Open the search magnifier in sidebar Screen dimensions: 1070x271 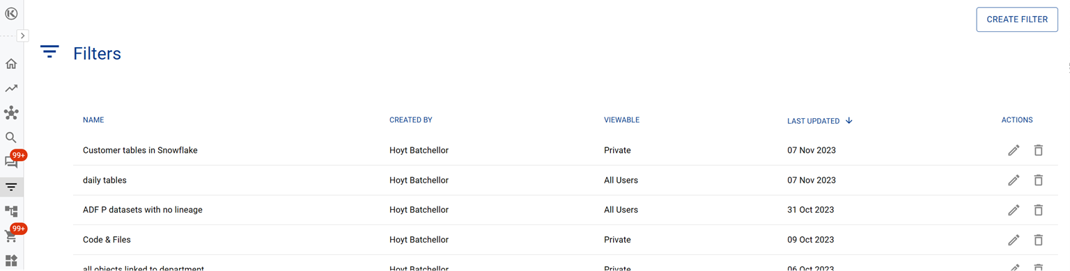(11, 138)
